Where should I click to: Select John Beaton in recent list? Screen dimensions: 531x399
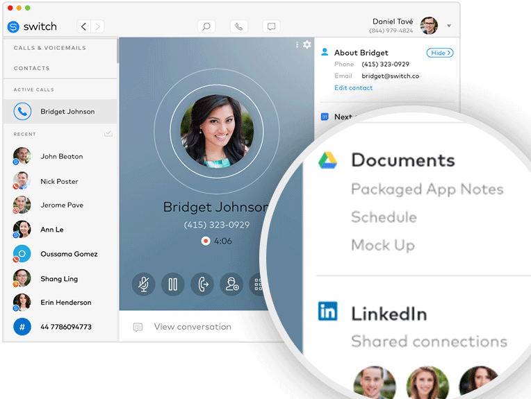(x=60, y=156)
